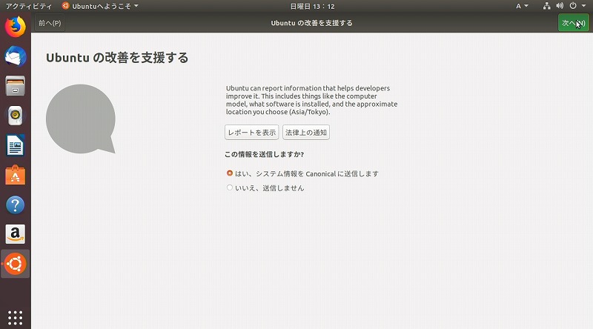This screenshot has width=593, height=329.
Task: Go back with the 前へ(P) button
Action: pyautogui.click(x=50, y=23)
